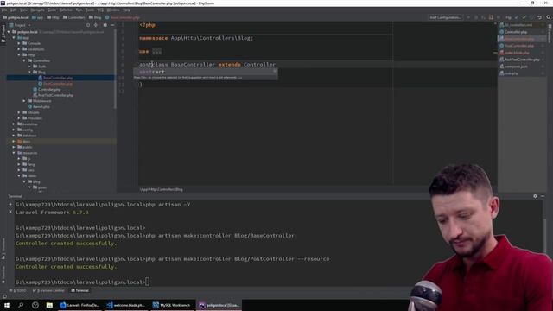Expand the Auth folder
Image resolution: width=553 pixels, height=311 pixels.
[x=29, y=67]
